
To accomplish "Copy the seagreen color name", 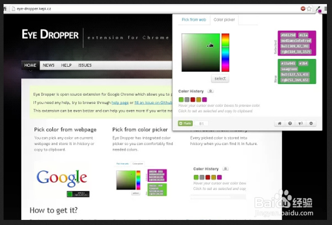I will [x=289, y=69].
